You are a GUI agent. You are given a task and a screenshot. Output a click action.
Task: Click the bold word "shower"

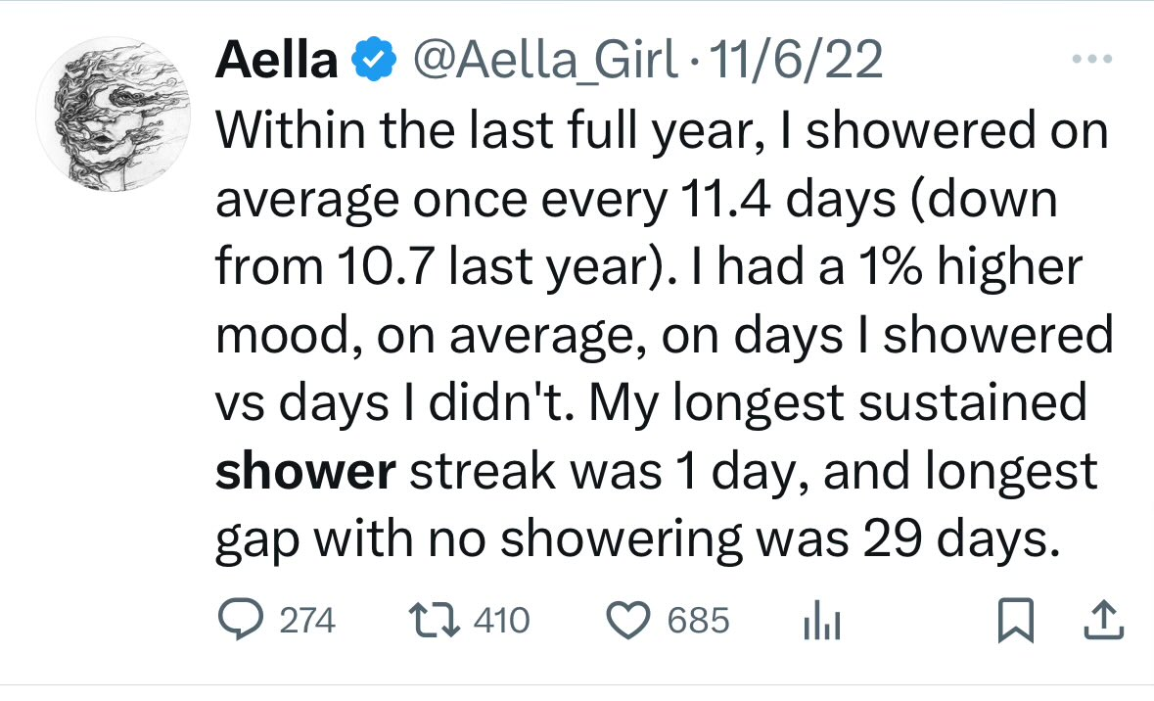304,472
